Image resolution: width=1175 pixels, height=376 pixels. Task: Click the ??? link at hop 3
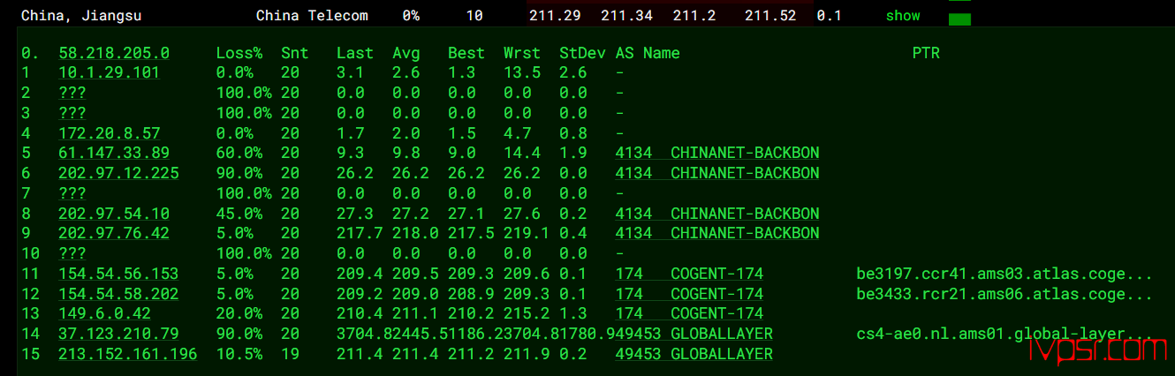(72, 113)
